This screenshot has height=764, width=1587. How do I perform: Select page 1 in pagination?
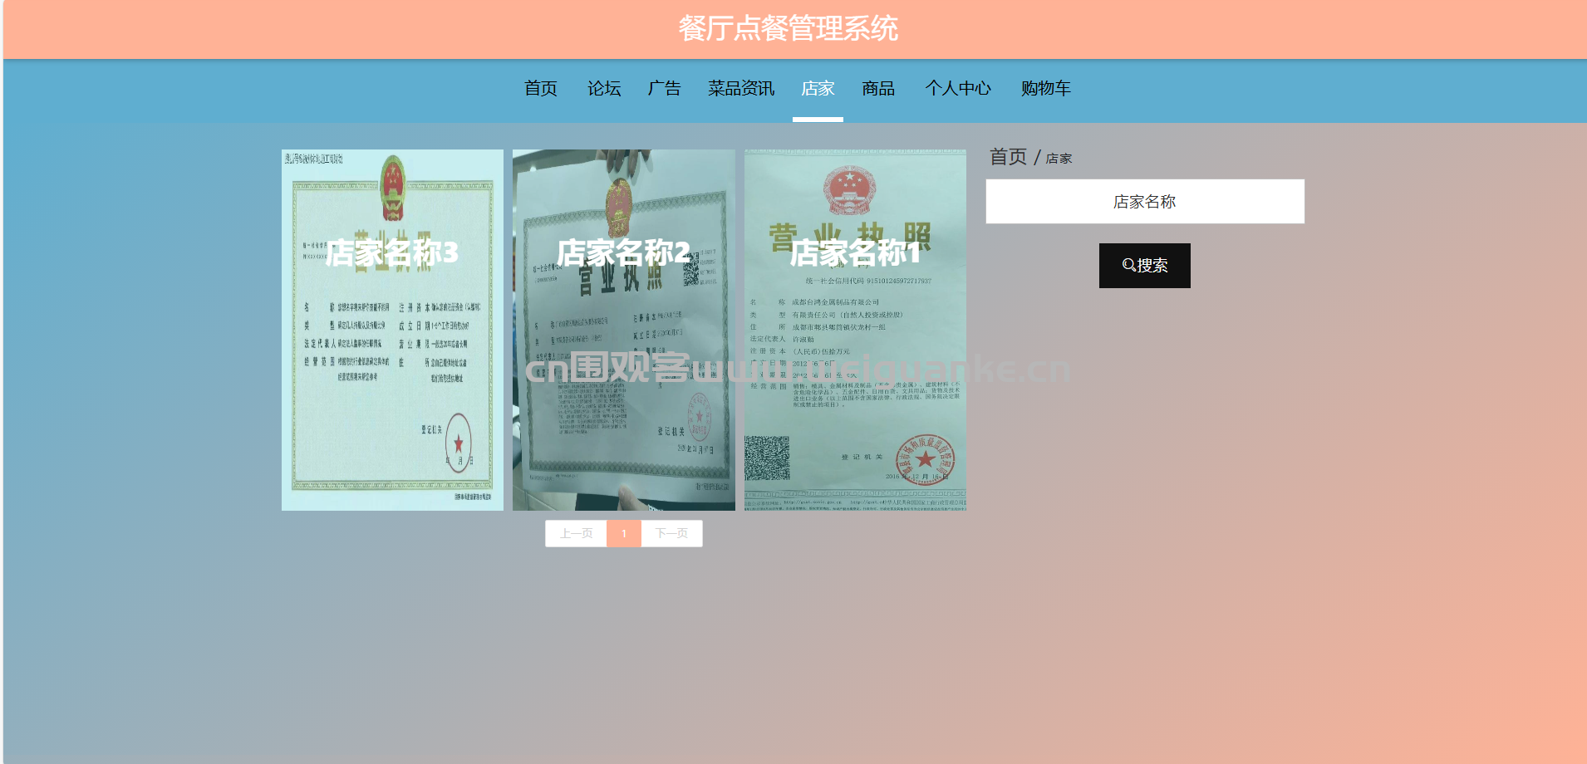coord(624,533)
